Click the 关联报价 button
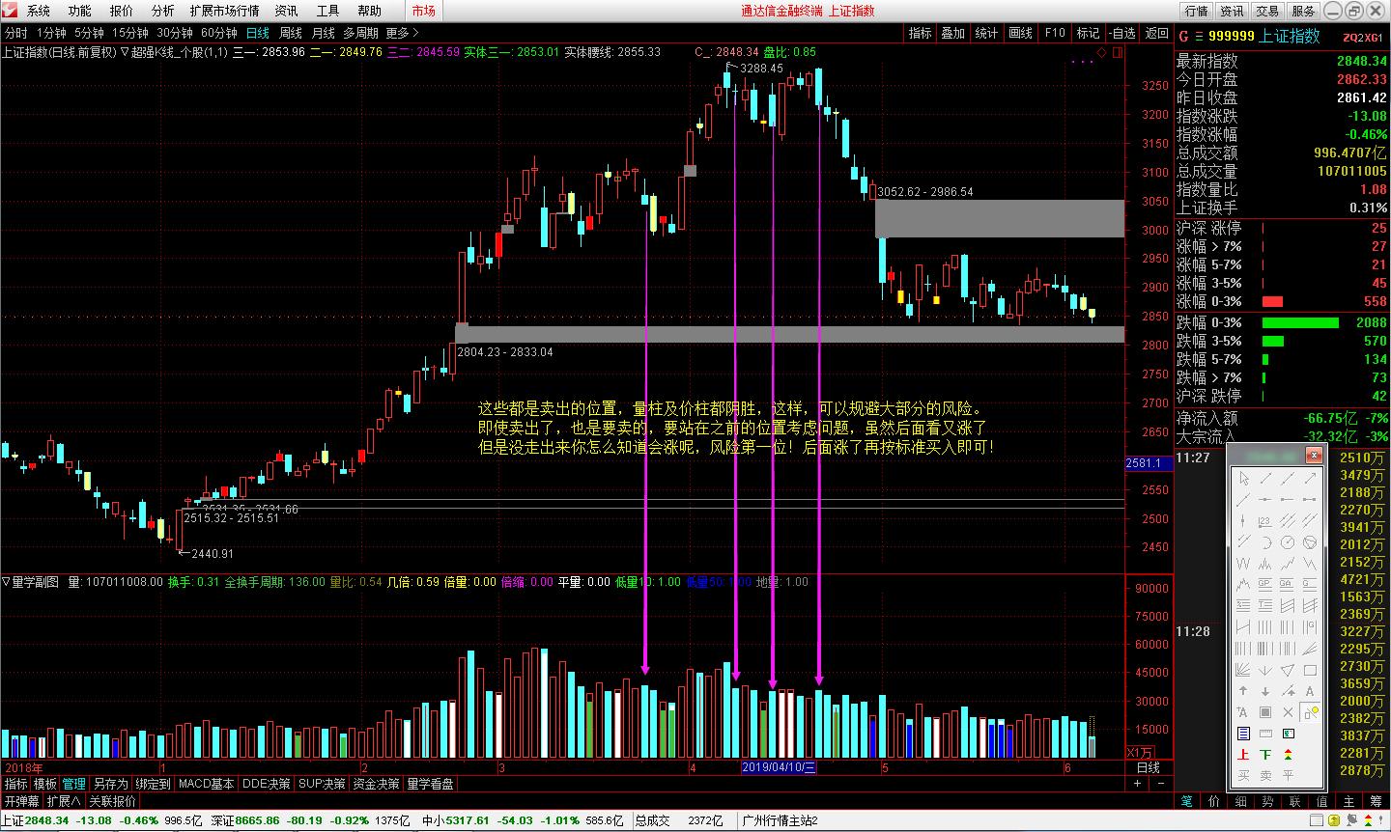 point(113,801)
